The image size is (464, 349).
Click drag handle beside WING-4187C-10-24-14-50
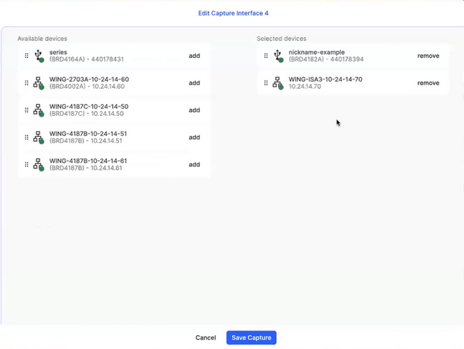point(26,110)
